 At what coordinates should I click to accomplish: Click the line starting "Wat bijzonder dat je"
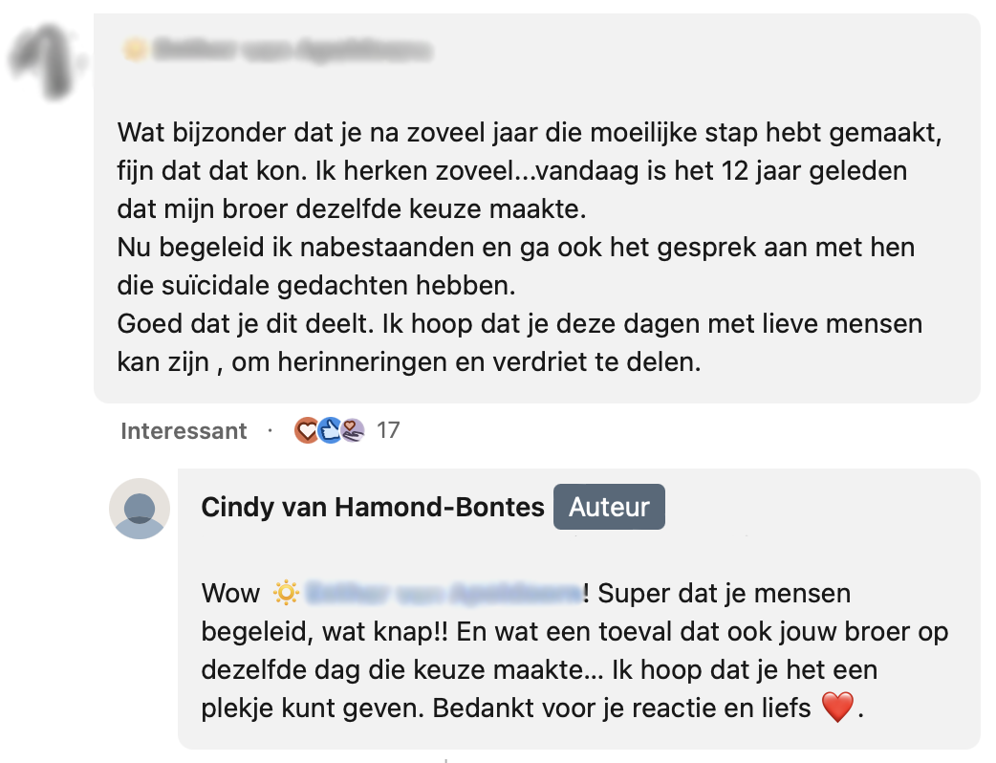tap(530, 134)
